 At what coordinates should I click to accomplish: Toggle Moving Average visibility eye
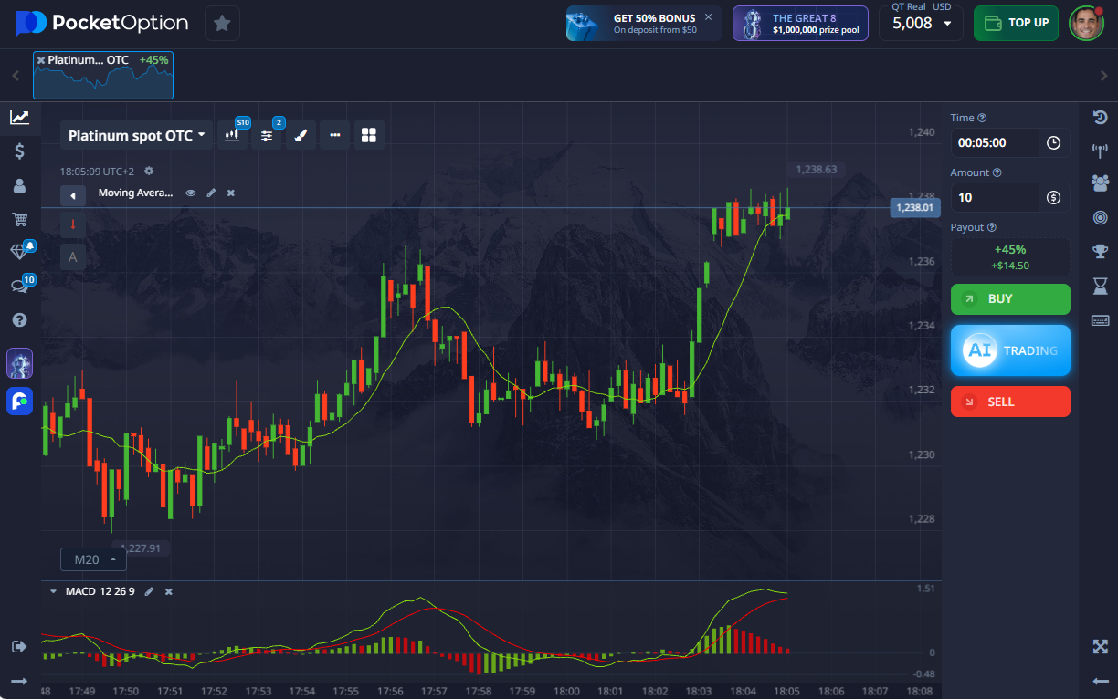coord(191,193)
